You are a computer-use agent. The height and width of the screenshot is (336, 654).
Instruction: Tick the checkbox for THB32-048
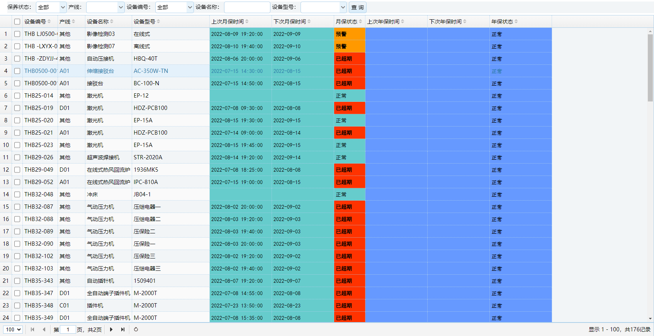[17, 194]
